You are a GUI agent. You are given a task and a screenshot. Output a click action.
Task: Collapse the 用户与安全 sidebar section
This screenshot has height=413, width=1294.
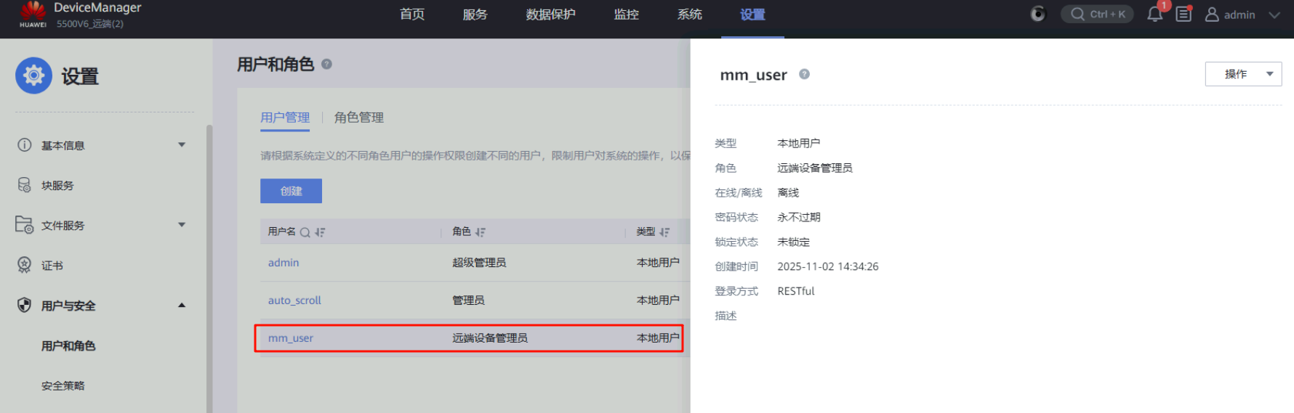point(182,306)
